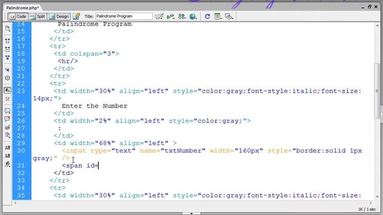Click line number 23 in gutter
Image resolution: width=383 pixels, height=215 pixels.
click(21, 91)
